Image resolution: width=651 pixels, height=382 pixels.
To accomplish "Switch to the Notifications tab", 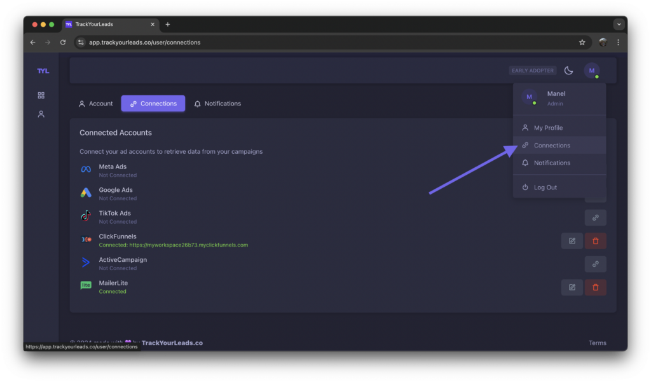I will [217, 104].
